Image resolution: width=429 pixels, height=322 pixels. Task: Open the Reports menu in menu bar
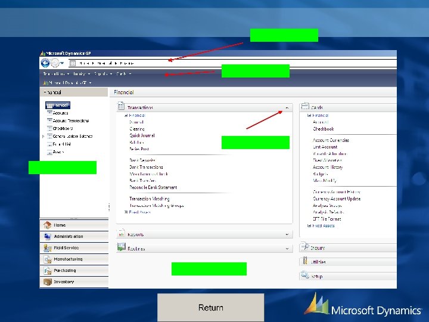(103, 74)
